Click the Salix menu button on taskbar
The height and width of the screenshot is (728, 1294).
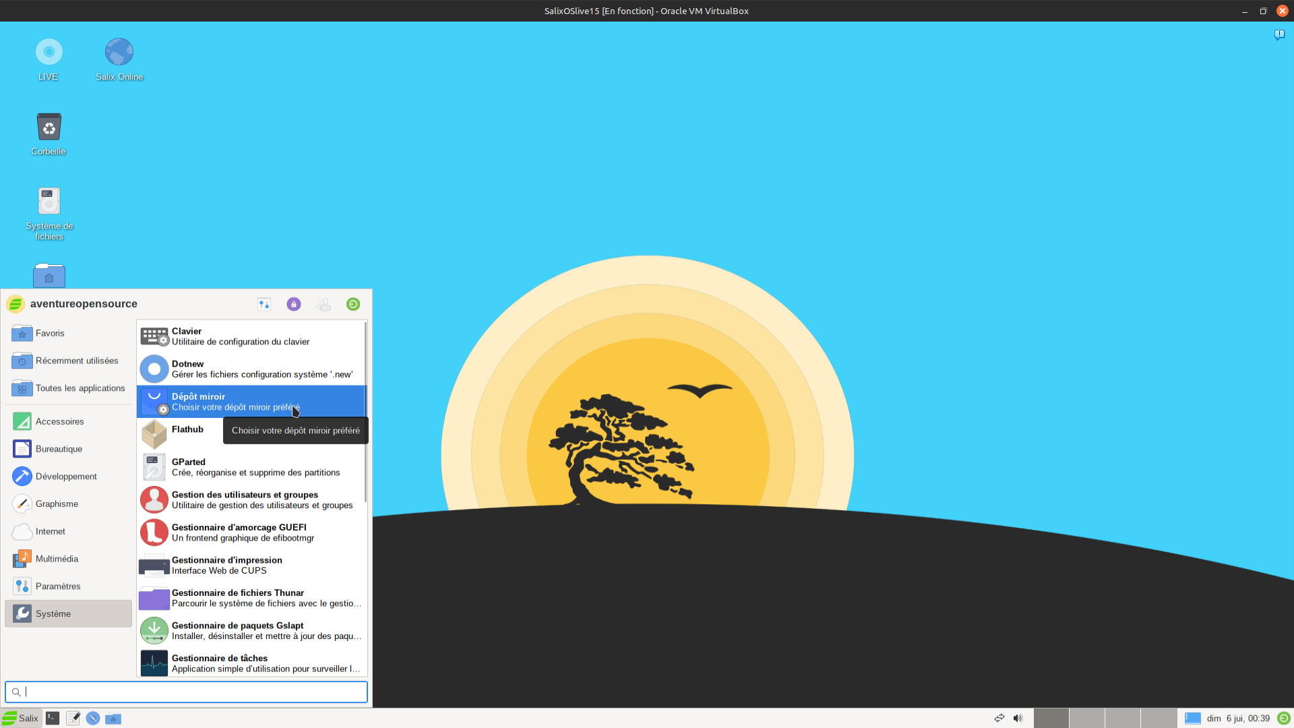pos(20,719)
